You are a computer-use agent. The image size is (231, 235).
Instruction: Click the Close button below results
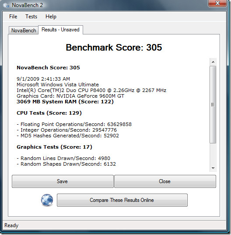tap(165, 181)
